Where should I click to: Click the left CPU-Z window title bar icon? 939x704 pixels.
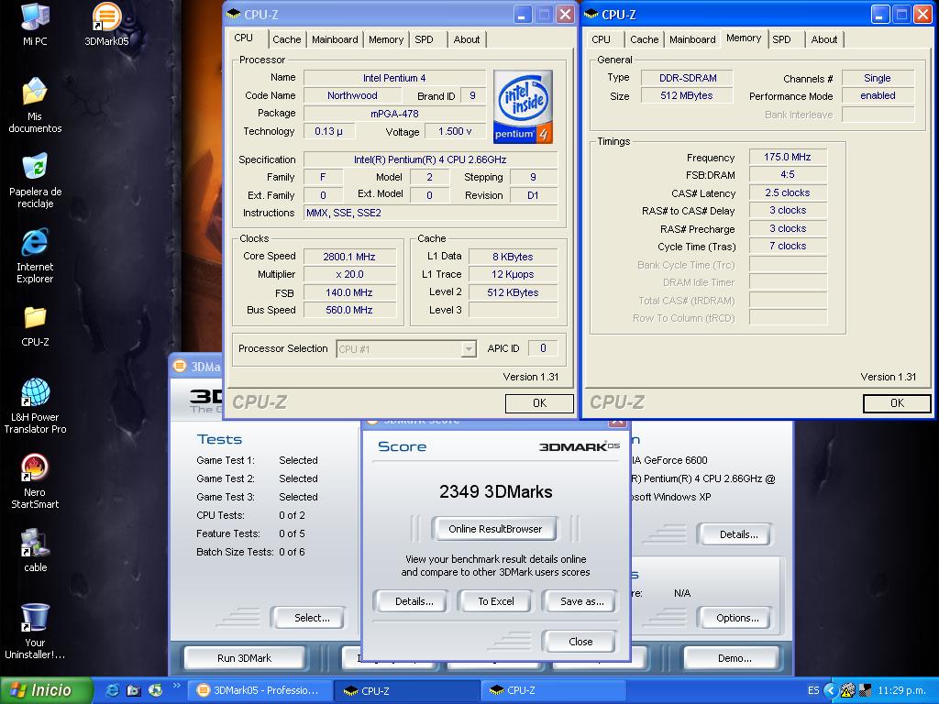(x=234, y=15)
